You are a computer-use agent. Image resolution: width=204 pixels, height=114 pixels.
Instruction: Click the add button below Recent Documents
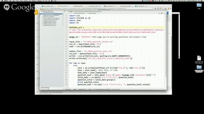pos(41,89)
